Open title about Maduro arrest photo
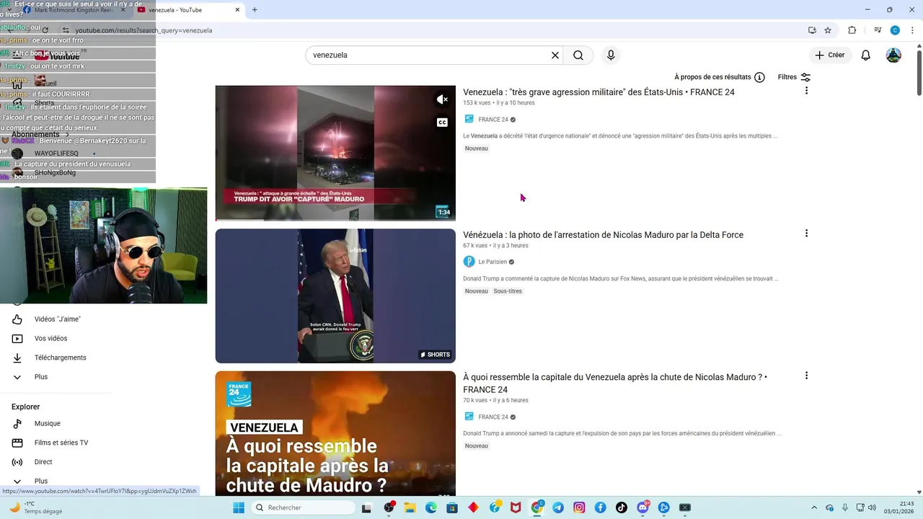Screen dimensions: 923x519 pyautogui.click(x=603, y=235)
